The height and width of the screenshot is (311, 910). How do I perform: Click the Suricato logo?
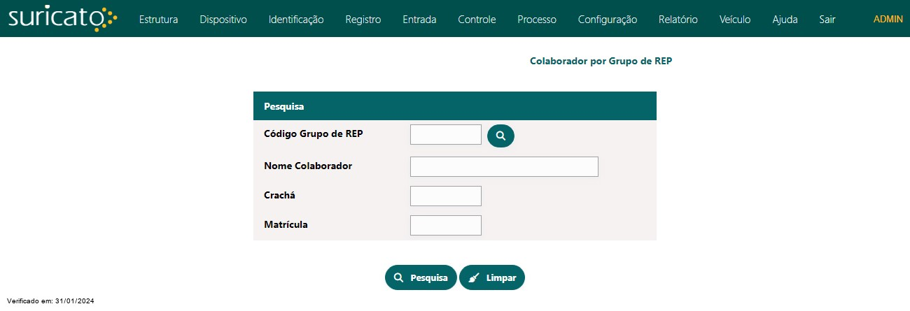point(63,19)
